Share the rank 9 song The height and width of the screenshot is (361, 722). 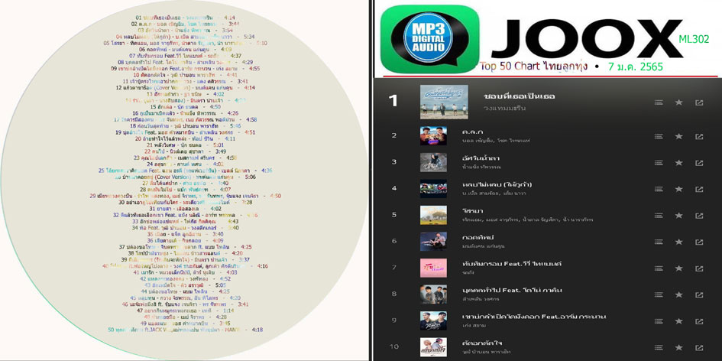pyautogui.click(x=699, y=321)
